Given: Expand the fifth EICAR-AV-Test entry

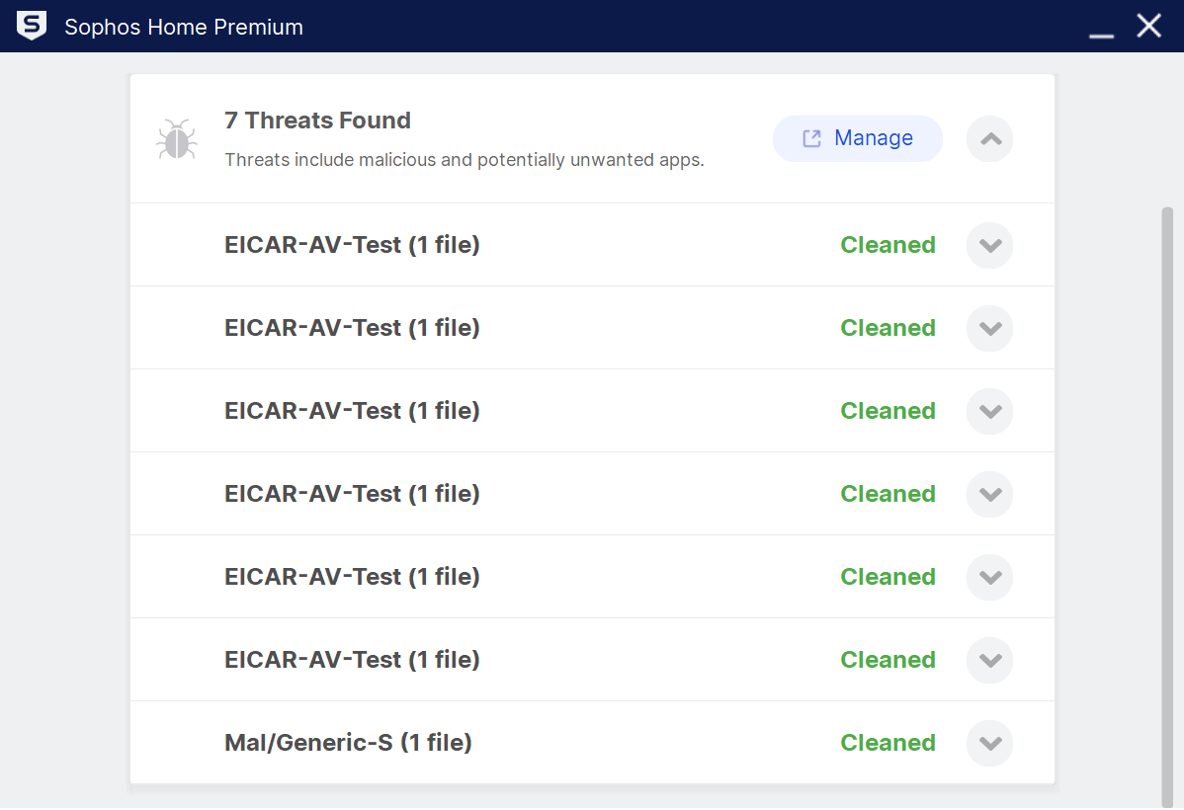Looking at the screenshot, I should point(989,577).
